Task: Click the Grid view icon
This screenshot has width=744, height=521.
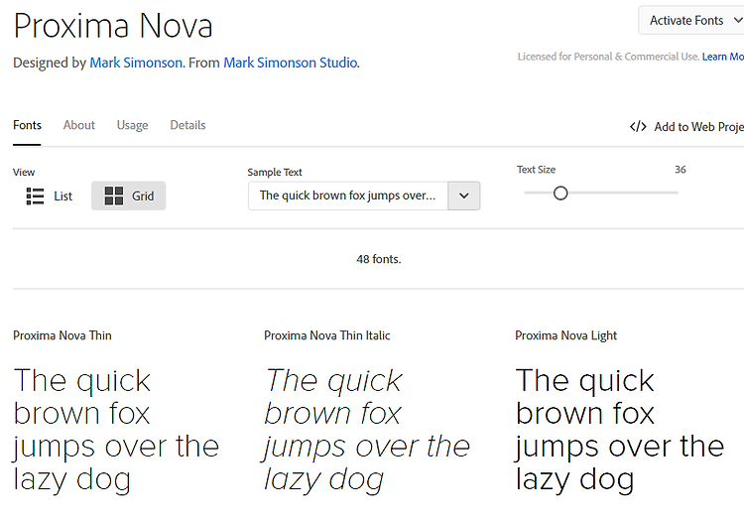Action: [x=114, y=195]
